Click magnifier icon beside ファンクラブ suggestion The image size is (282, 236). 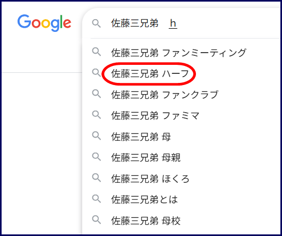97,94
